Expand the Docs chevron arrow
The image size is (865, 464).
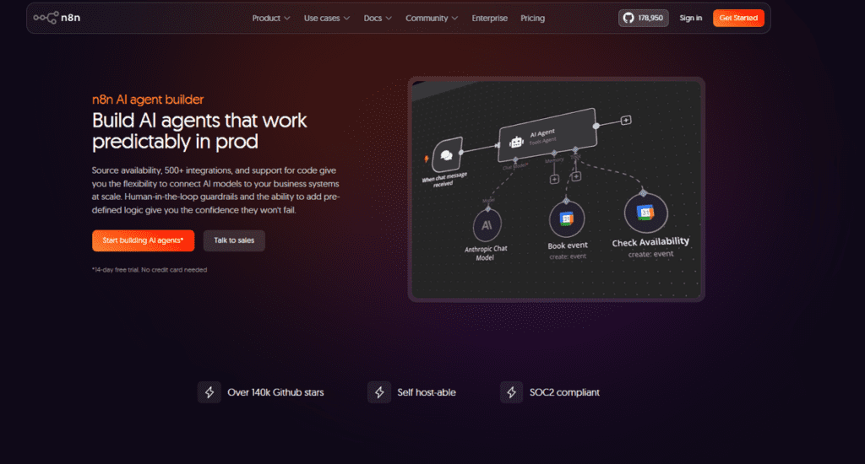[389, 19]
